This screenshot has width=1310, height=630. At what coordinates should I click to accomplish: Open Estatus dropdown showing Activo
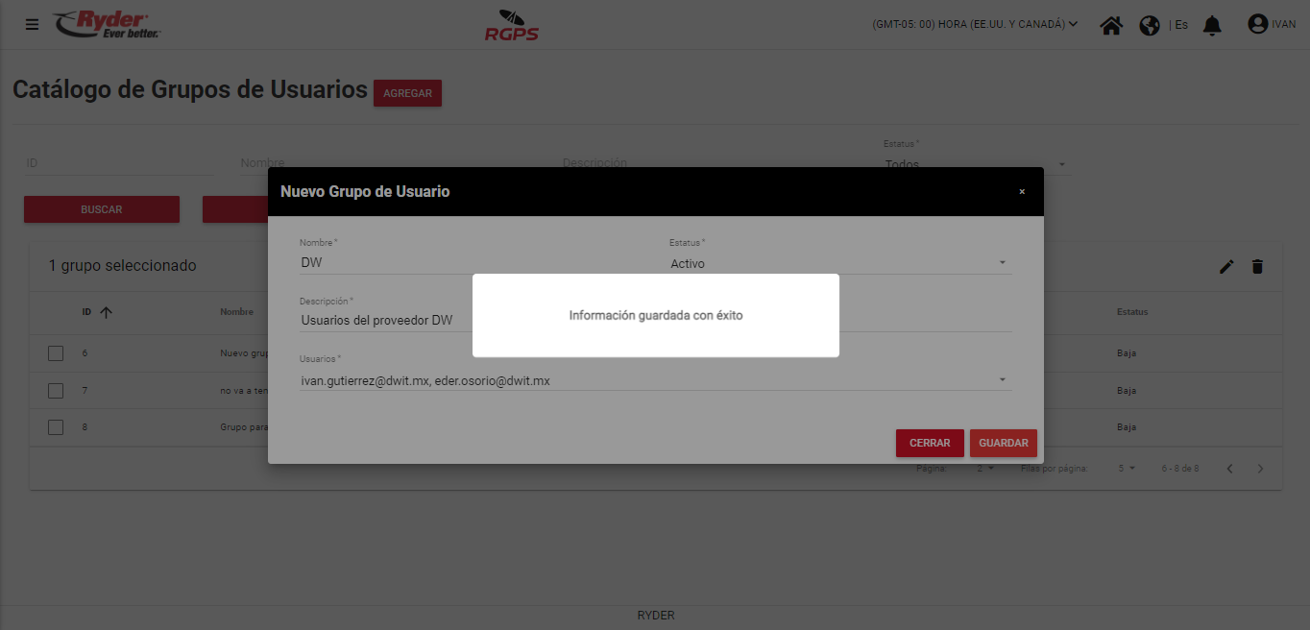(x=840, y=263)
